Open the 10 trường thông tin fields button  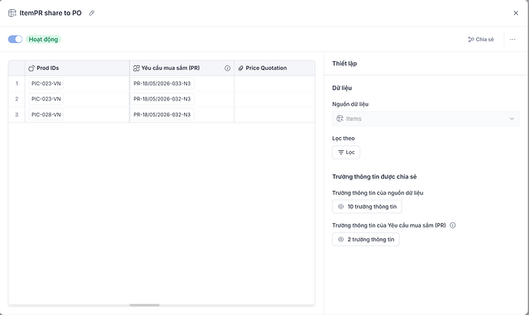tap(367, 207)
